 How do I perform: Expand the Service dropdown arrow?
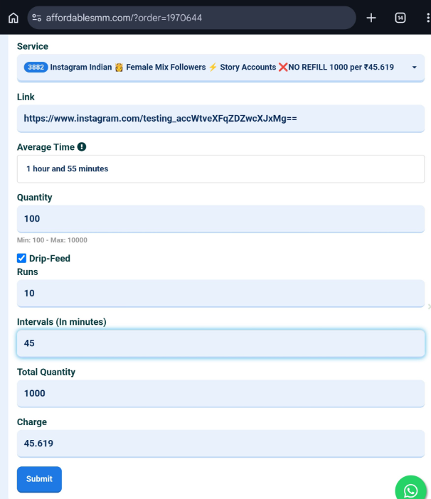(414, 67)
